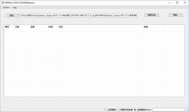Screen dimensions: 189x112
Task: Click into the firmware path text field
Action: (x=78, y=16)
